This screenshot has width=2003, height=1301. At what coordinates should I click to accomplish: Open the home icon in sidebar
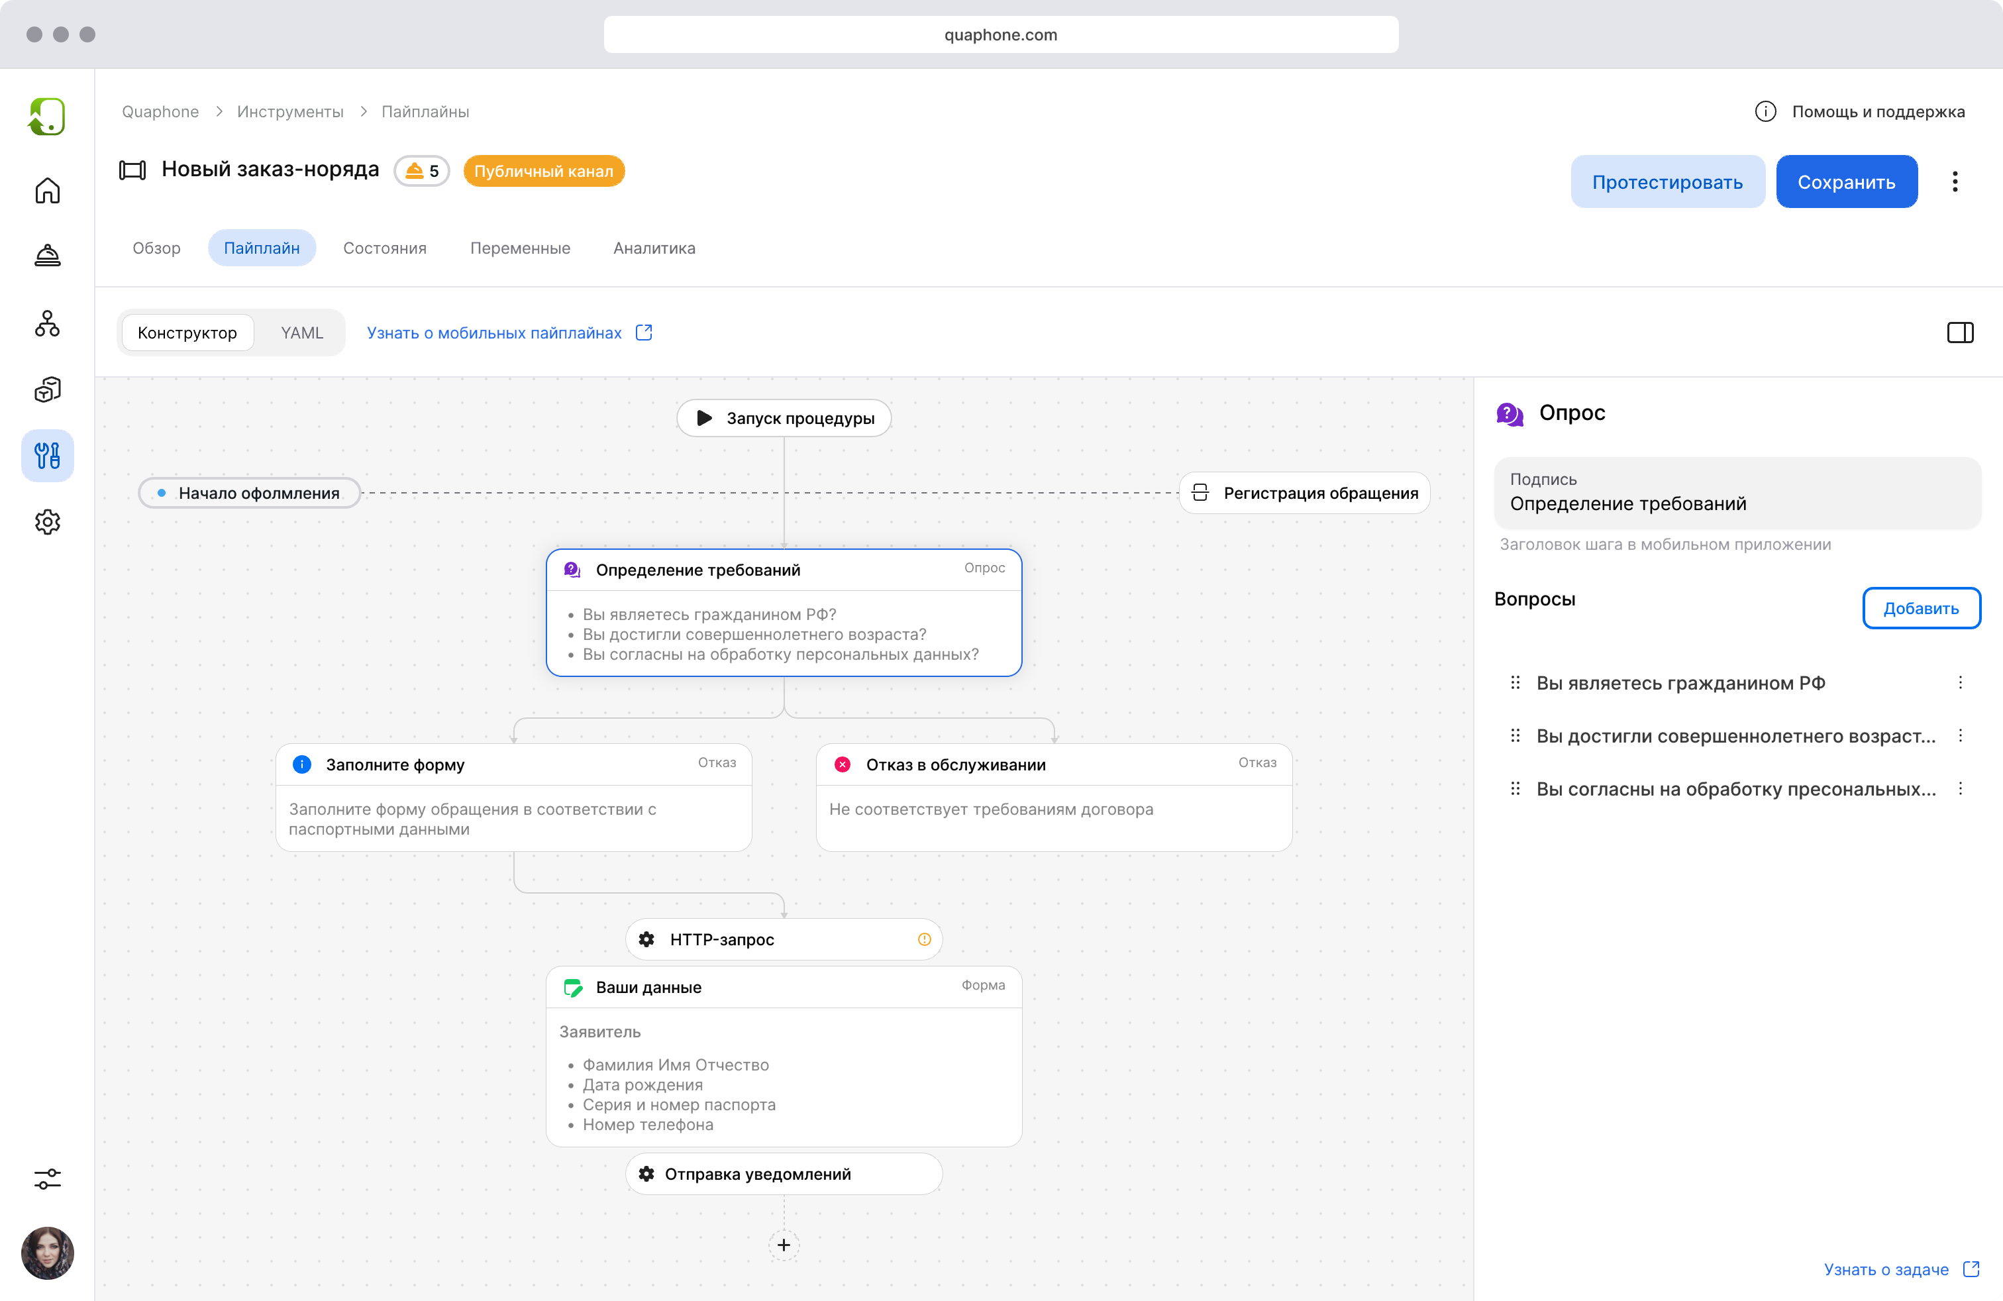pyautogui.click(x=47, y=191)
